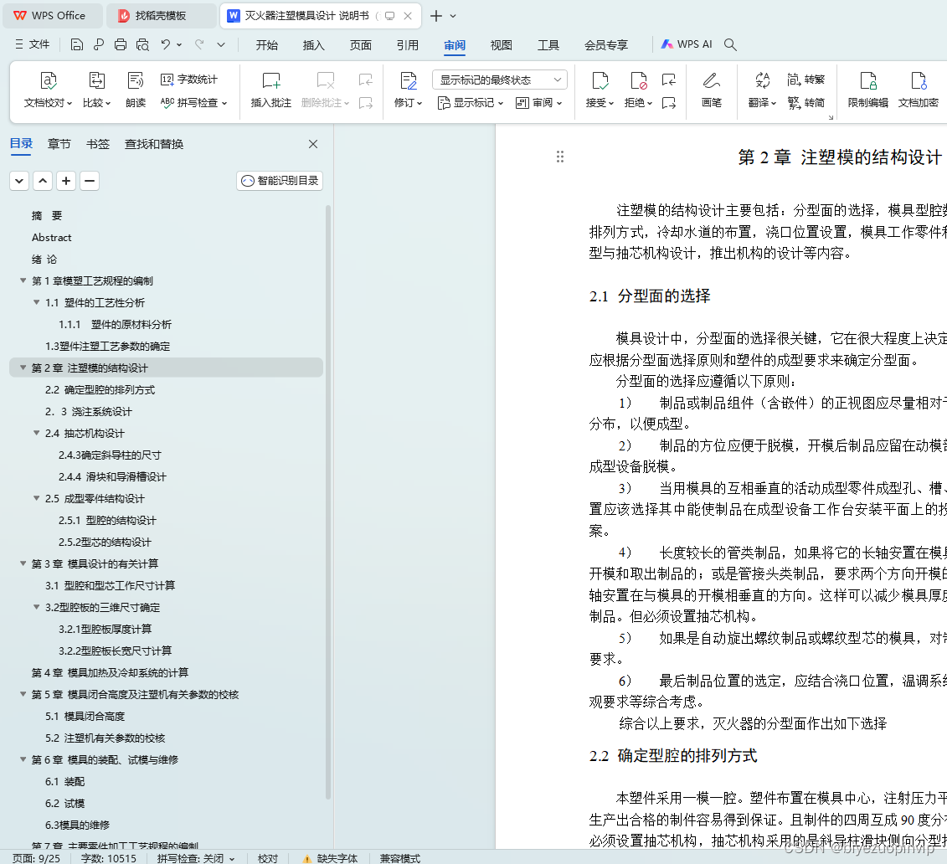The height and width of the screenshot is (864, 947).
Task: Collapse the 第 1 章模塑工艺规程的编制 tree node
Action: [23, 280]
